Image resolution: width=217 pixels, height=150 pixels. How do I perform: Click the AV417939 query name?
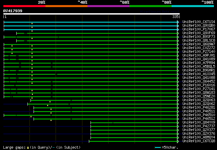[13, 11]
